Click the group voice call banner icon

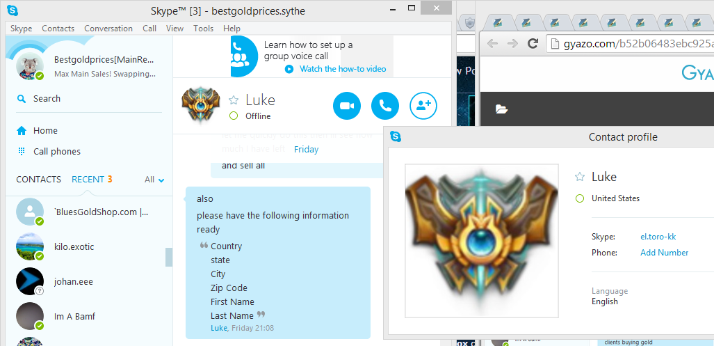tap(244, 56)
